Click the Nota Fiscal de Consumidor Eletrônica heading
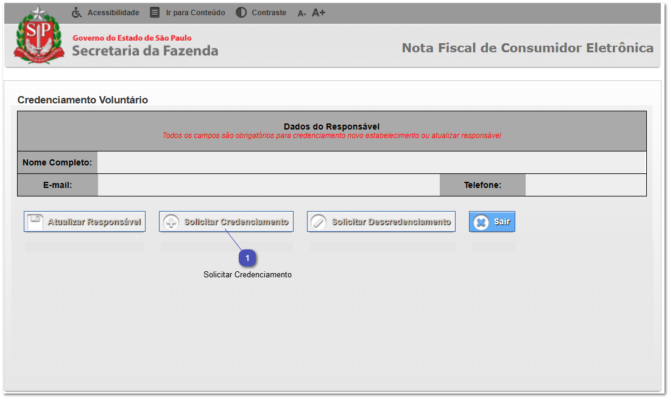This screenshot has width=670, height=399. (527, 47)
